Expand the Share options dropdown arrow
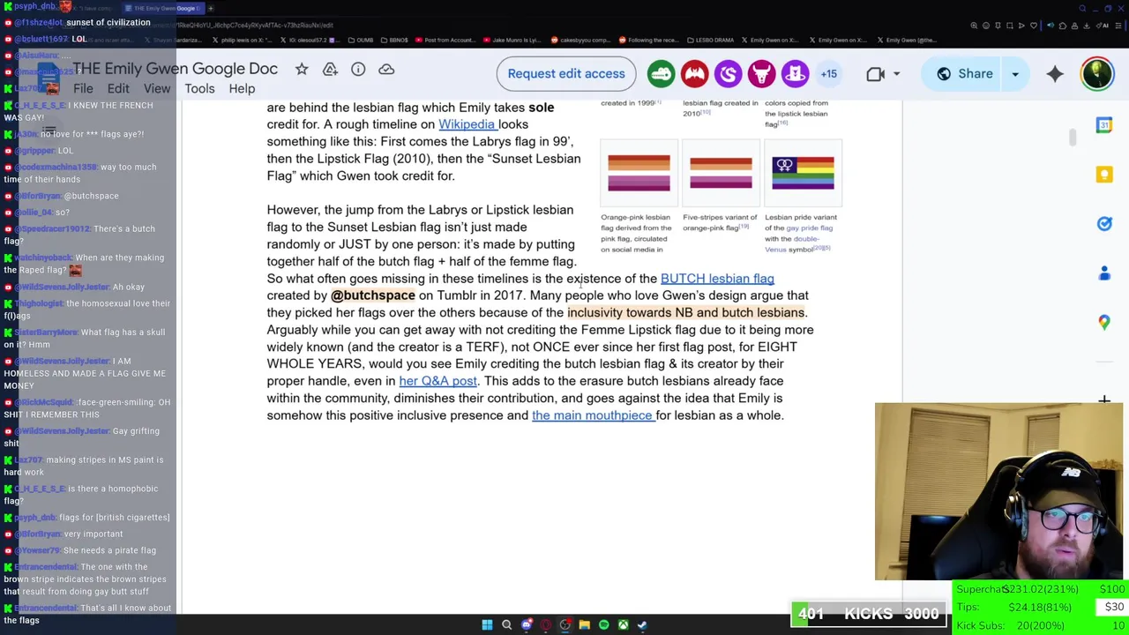This screenshot has width=1129, height=635. [x=1015, y=74]
